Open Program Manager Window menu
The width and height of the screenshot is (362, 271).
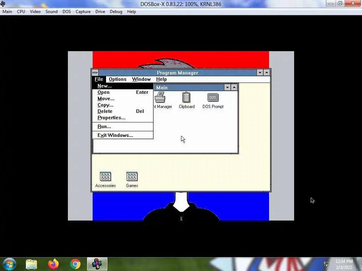coord(141,79)
